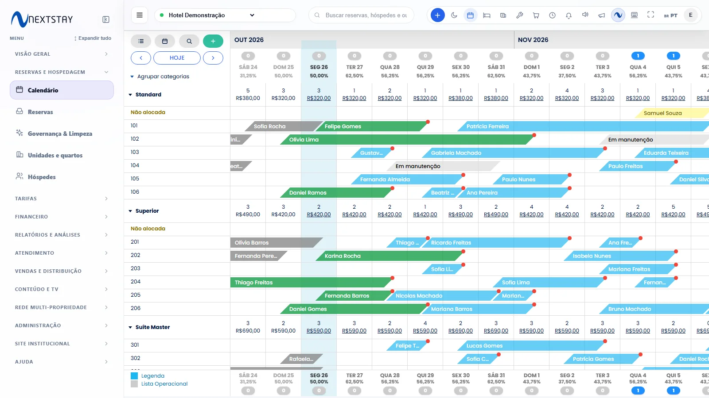Open the shopping cart icon
The width and height of the screenshot is (709, 398).
click(536, 15)
